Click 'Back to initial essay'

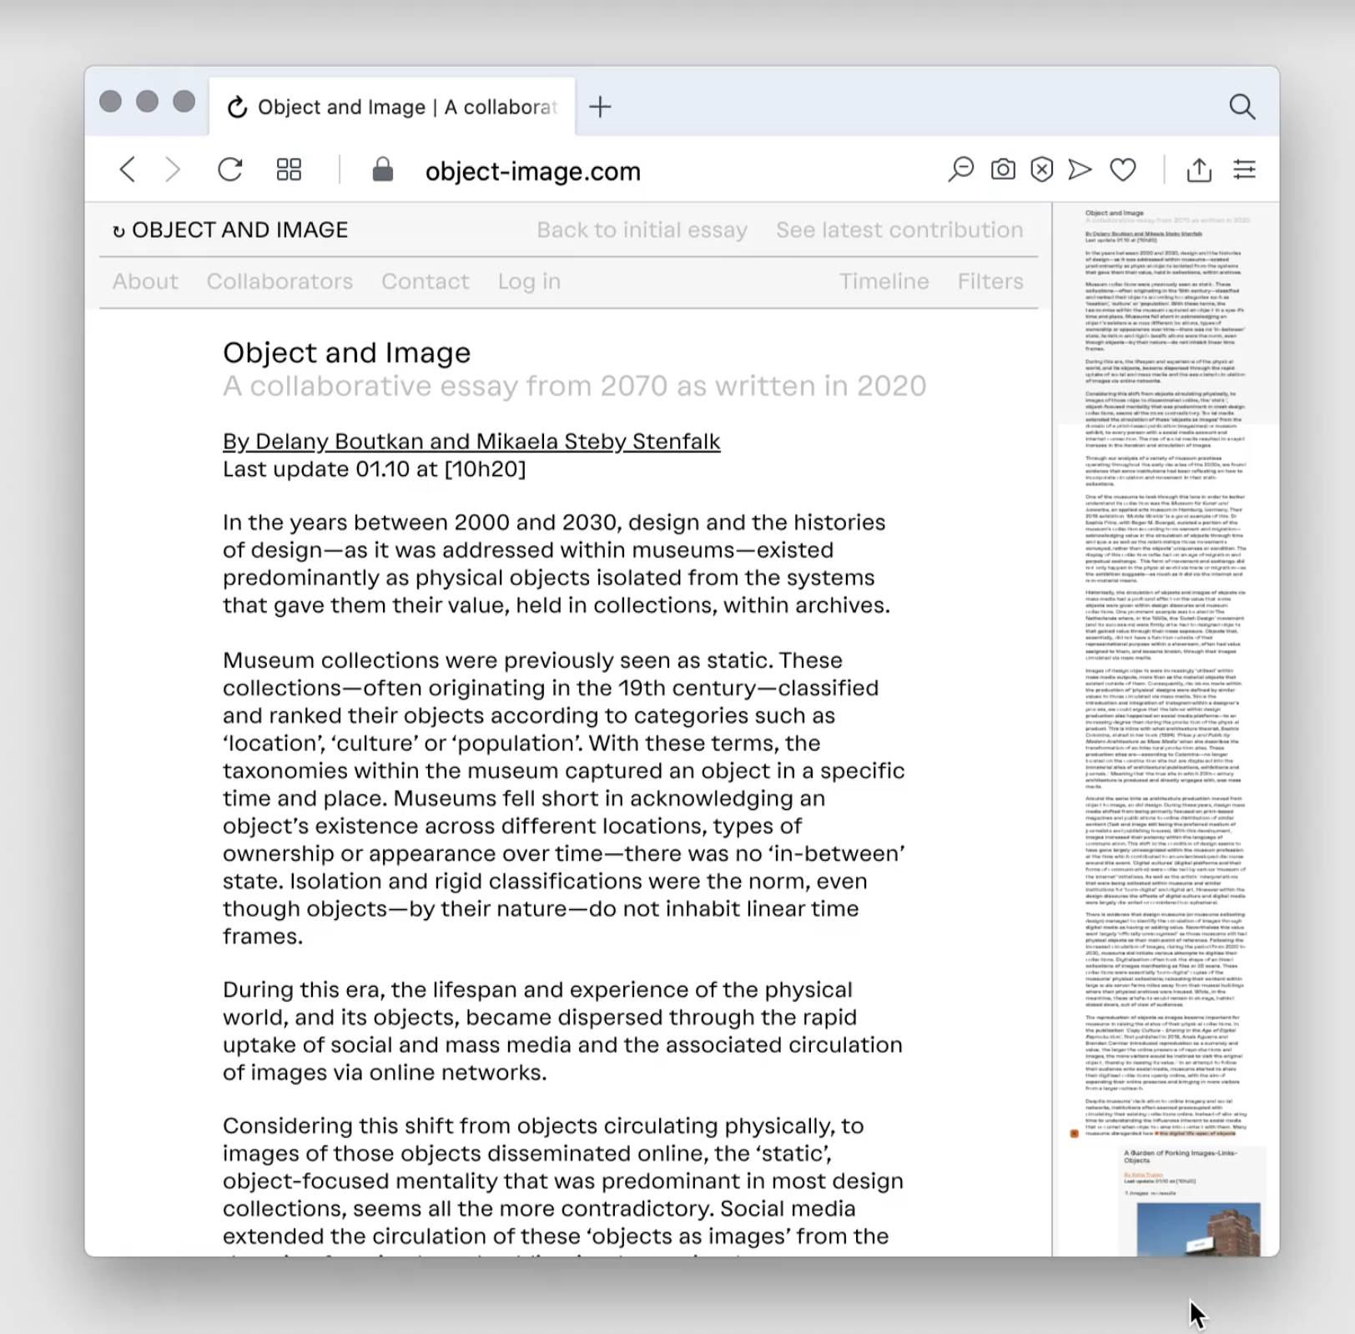pos(642,230)
